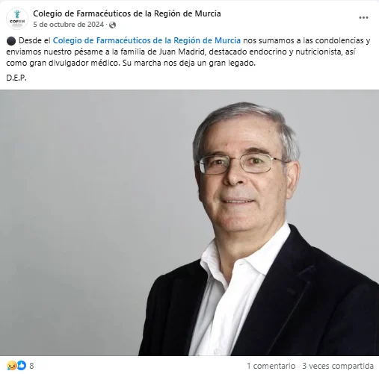Open the page name link in the post header

tap(127, 13)
